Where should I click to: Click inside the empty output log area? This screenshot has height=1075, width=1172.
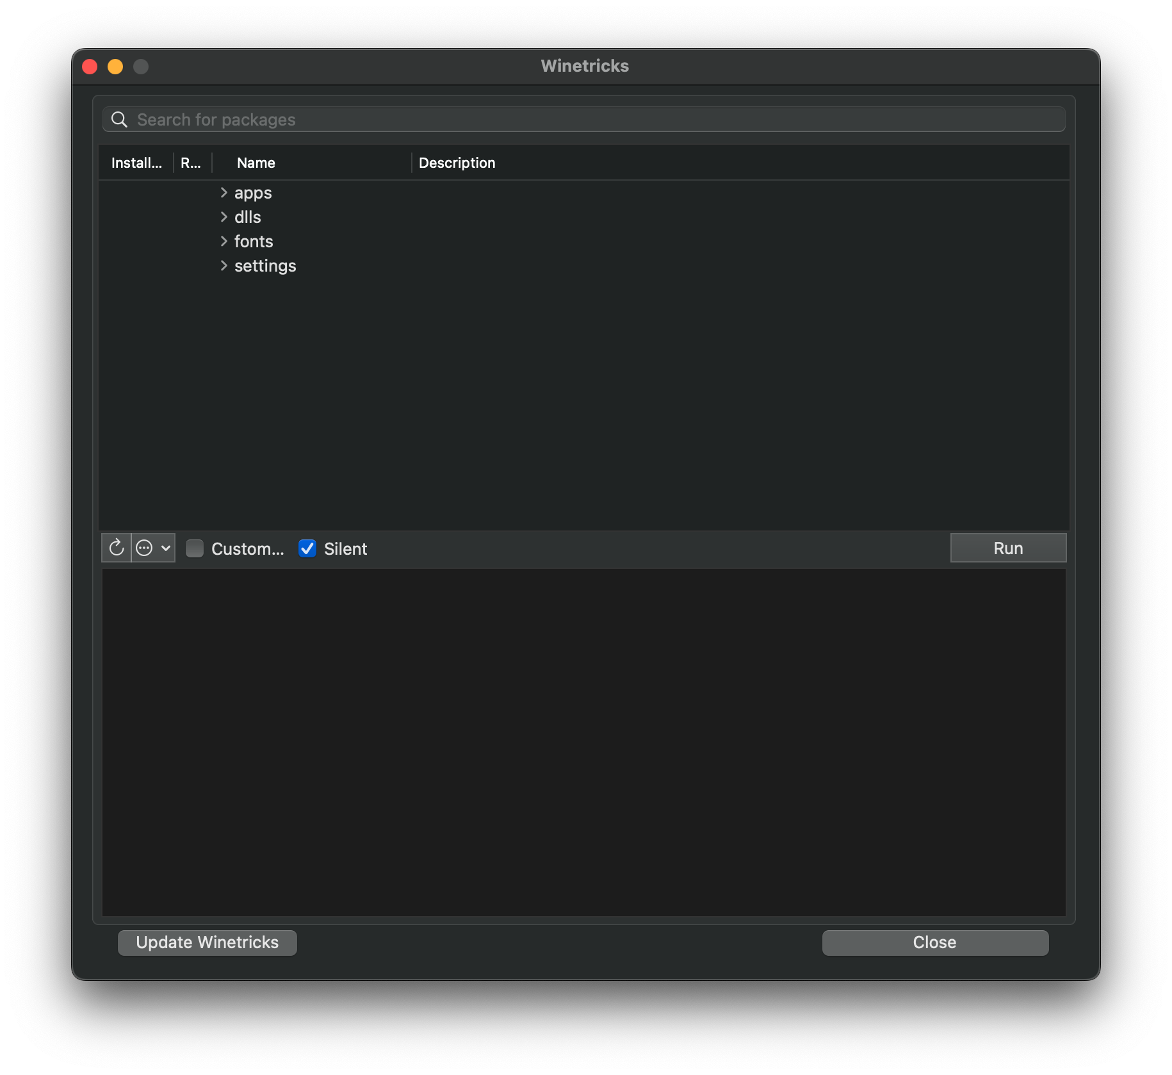[583, 742]
